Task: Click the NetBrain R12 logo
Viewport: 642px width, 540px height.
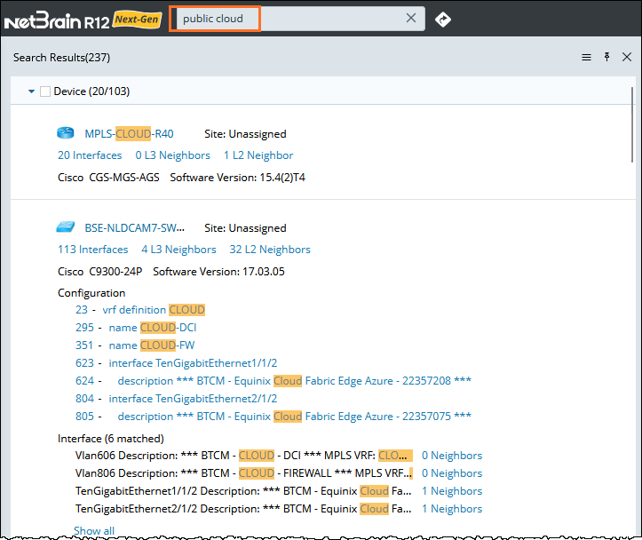Action: pos(57,20)
